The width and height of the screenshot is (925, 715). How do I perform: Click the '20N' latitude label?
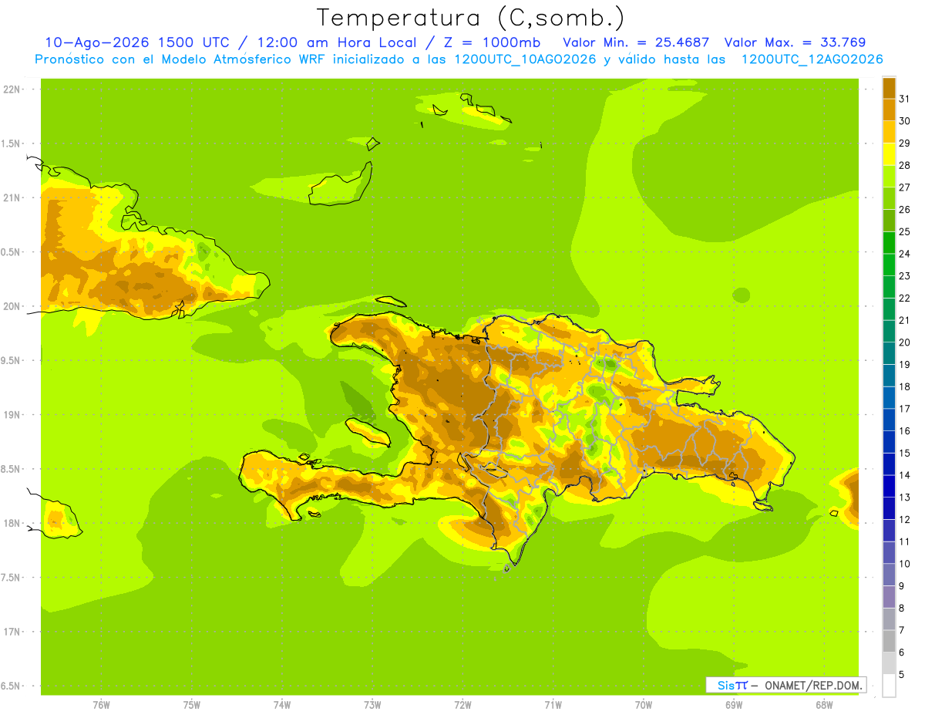pos(11,306)
